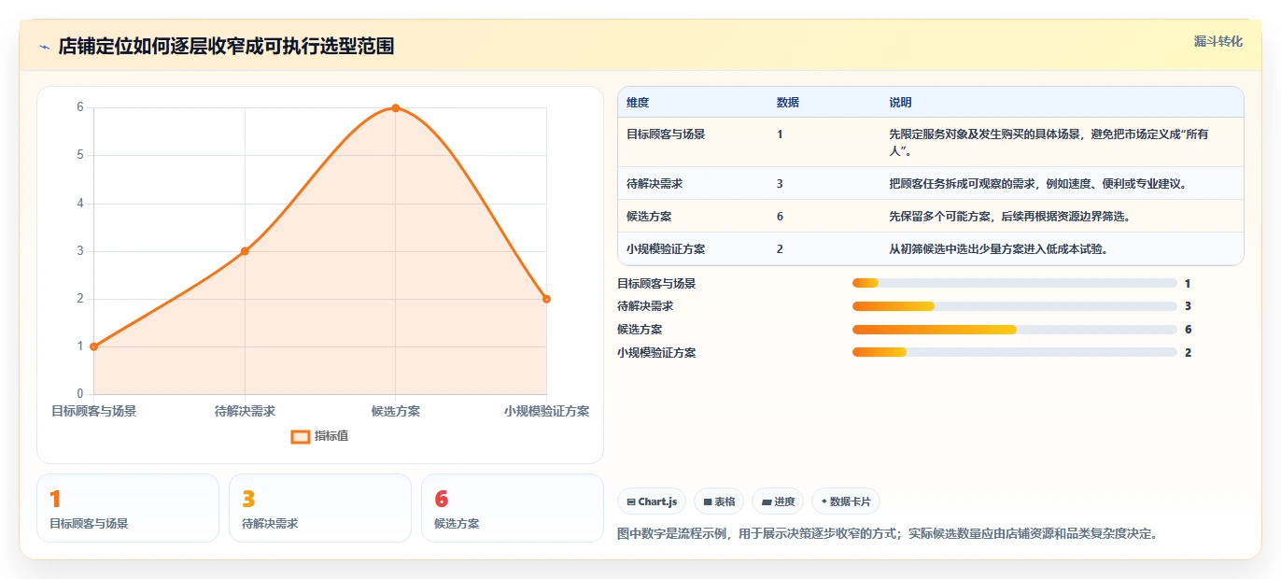Click the progress bar for 候选方案
The width and height of the screenshot is (1281, 579).
1014,330
